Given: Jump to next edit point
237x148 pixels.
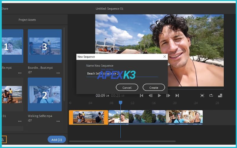Looking at the screenshot, I should pyautogui.click(x=177, y=95).
